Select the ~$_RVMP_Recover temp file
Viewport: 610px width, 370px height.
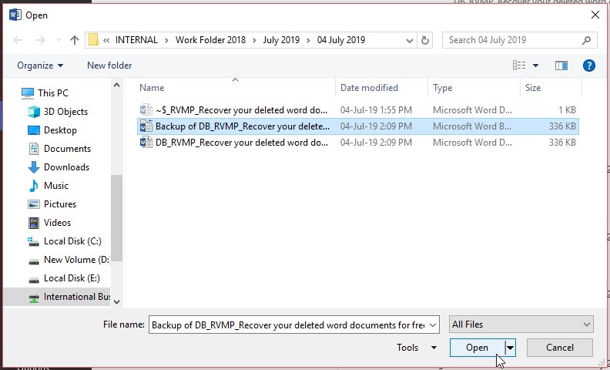click(x=358, y=110)
